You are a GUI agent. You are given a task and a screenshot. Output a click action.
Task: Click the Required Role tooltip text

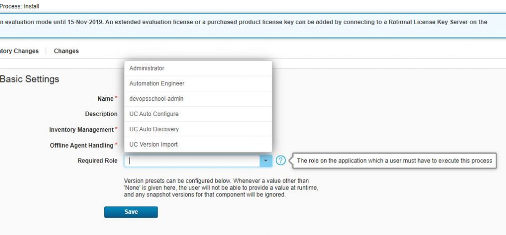click(x=394, y=160)
